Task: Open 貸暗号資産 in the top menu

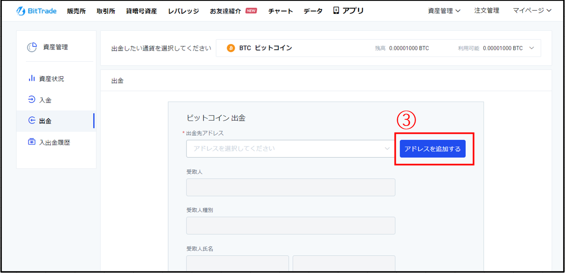Action: 141,11
